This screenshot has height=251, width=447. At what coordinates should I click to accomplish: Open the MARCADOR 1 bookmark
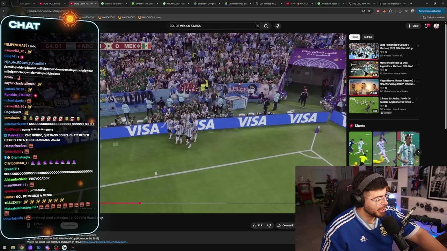point(87,17)
